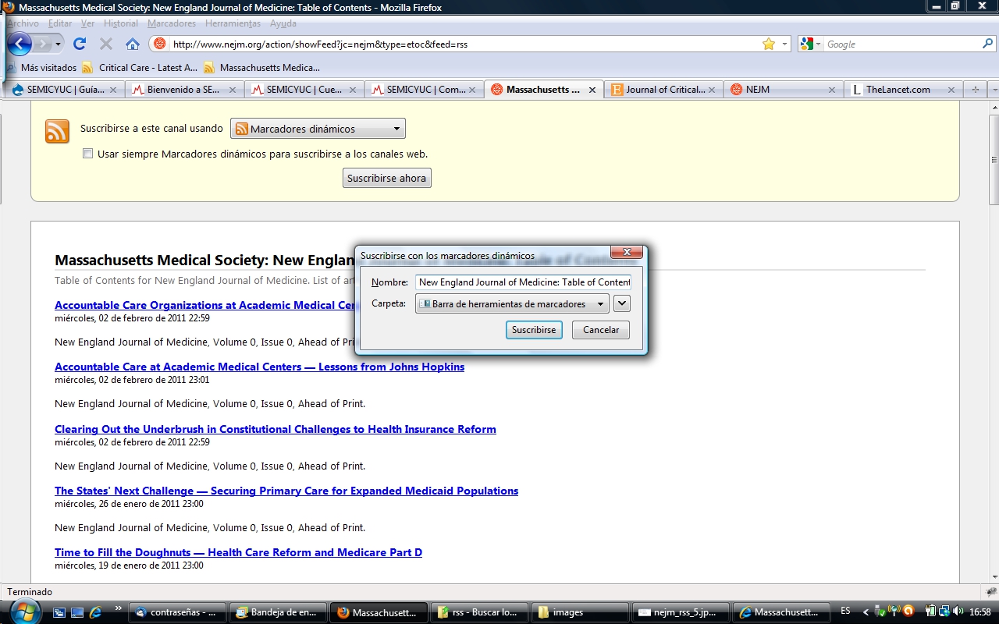Open the Archivo menu

pos(23,23)
